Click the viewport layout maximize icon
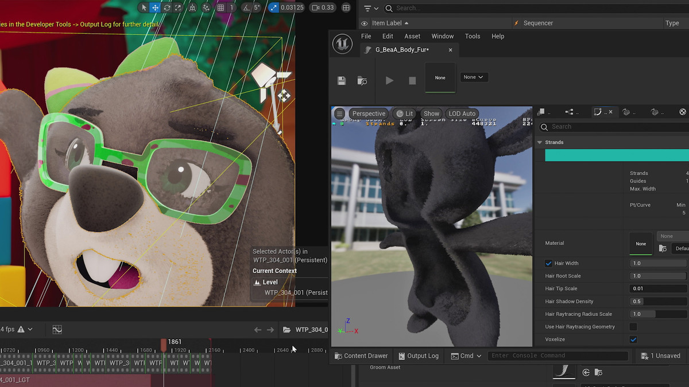The image size is (689, 387). (x=346, y=7)
